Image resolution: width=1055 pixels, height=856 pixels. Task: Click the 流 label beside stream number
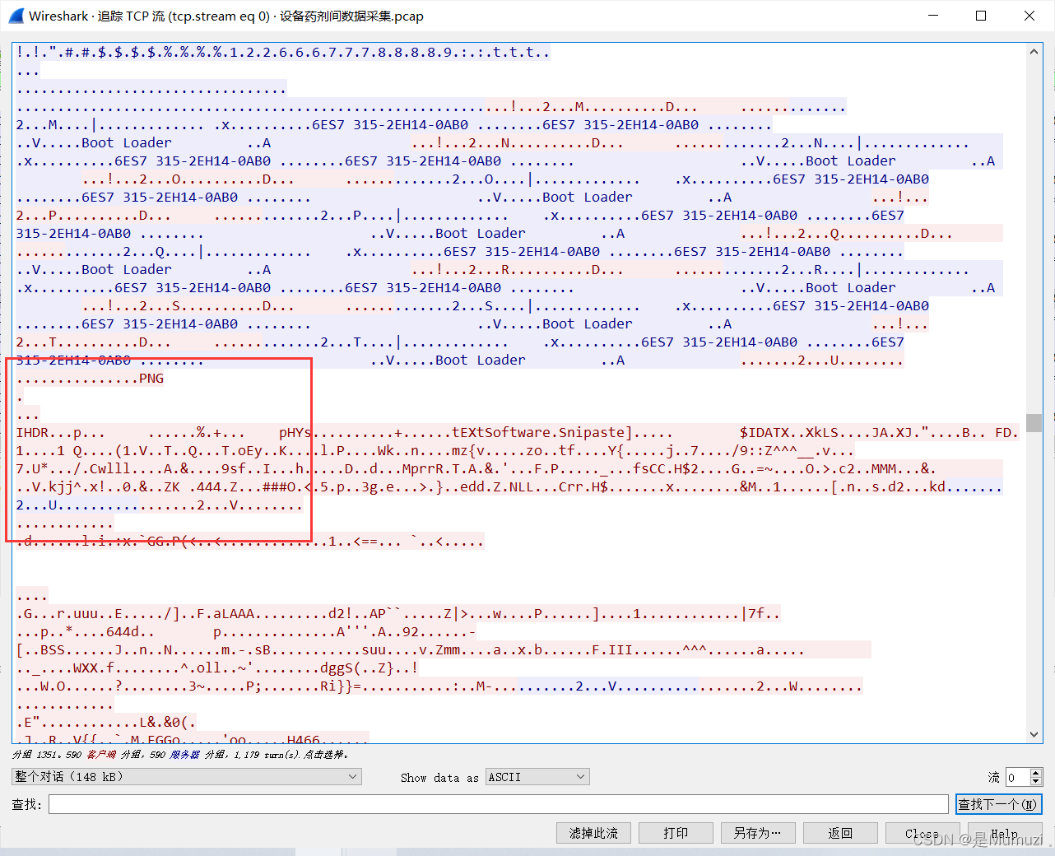tap(994, 777)
